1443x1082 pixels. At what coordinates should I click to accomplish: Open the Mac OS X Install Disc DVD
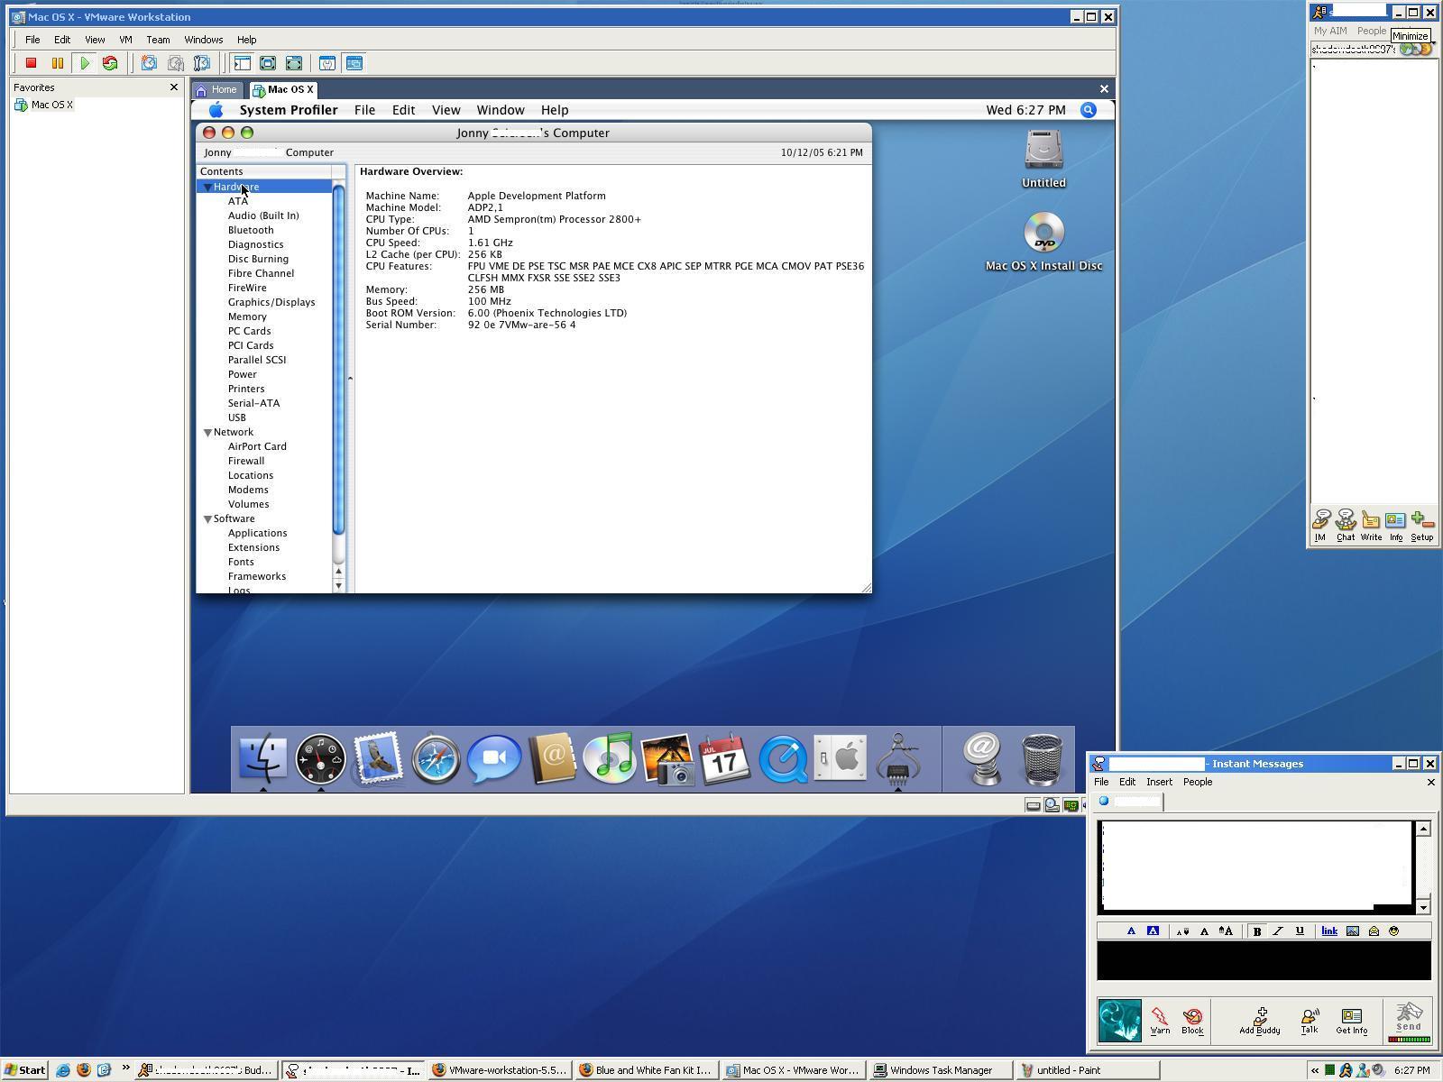(x=1043, y=234)
